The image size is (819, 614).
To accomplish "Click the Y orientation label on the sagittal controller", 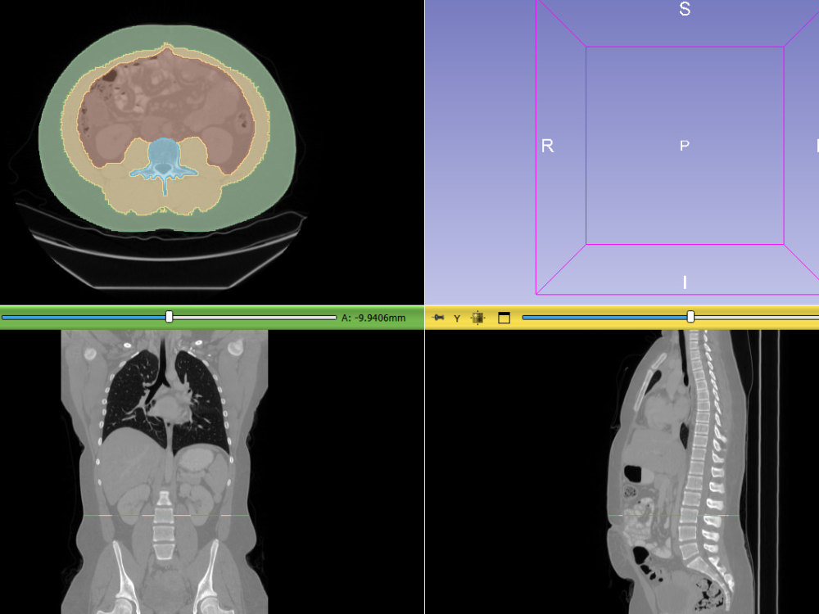I will (x=456, y=317).
